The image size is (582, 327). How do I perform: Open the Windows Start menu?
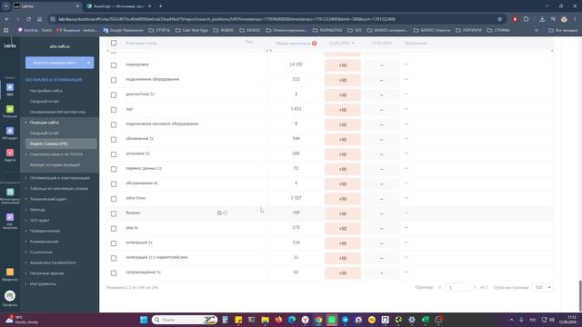pyautogui.click(x=144, y=320)
